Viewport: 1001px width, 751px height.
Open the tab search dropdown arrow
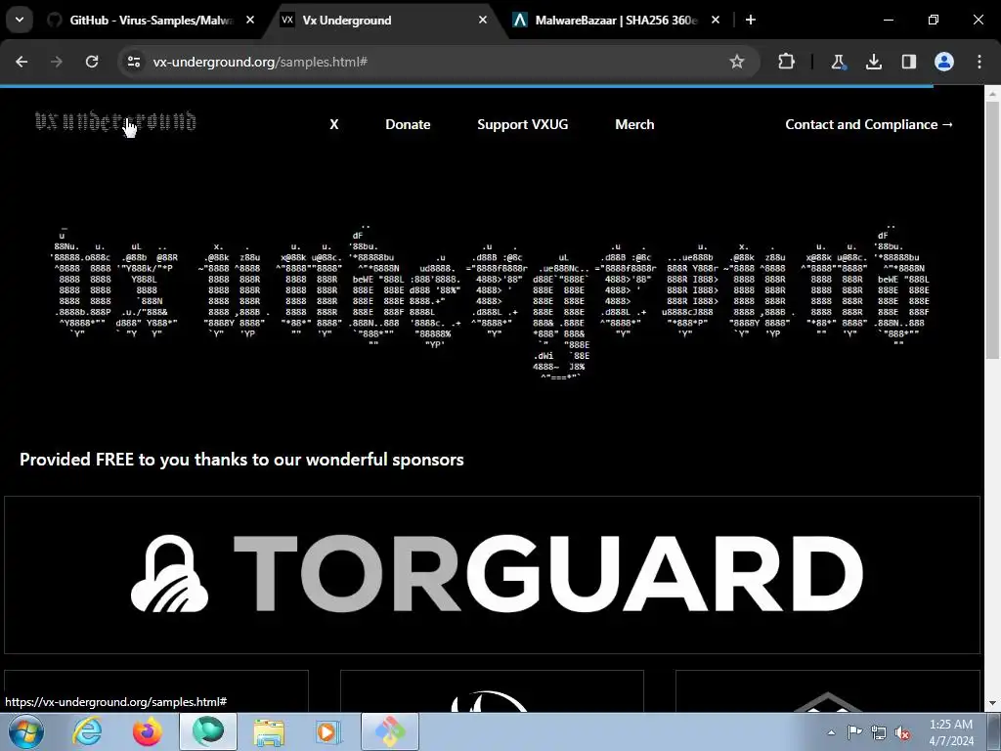[20, 20]
